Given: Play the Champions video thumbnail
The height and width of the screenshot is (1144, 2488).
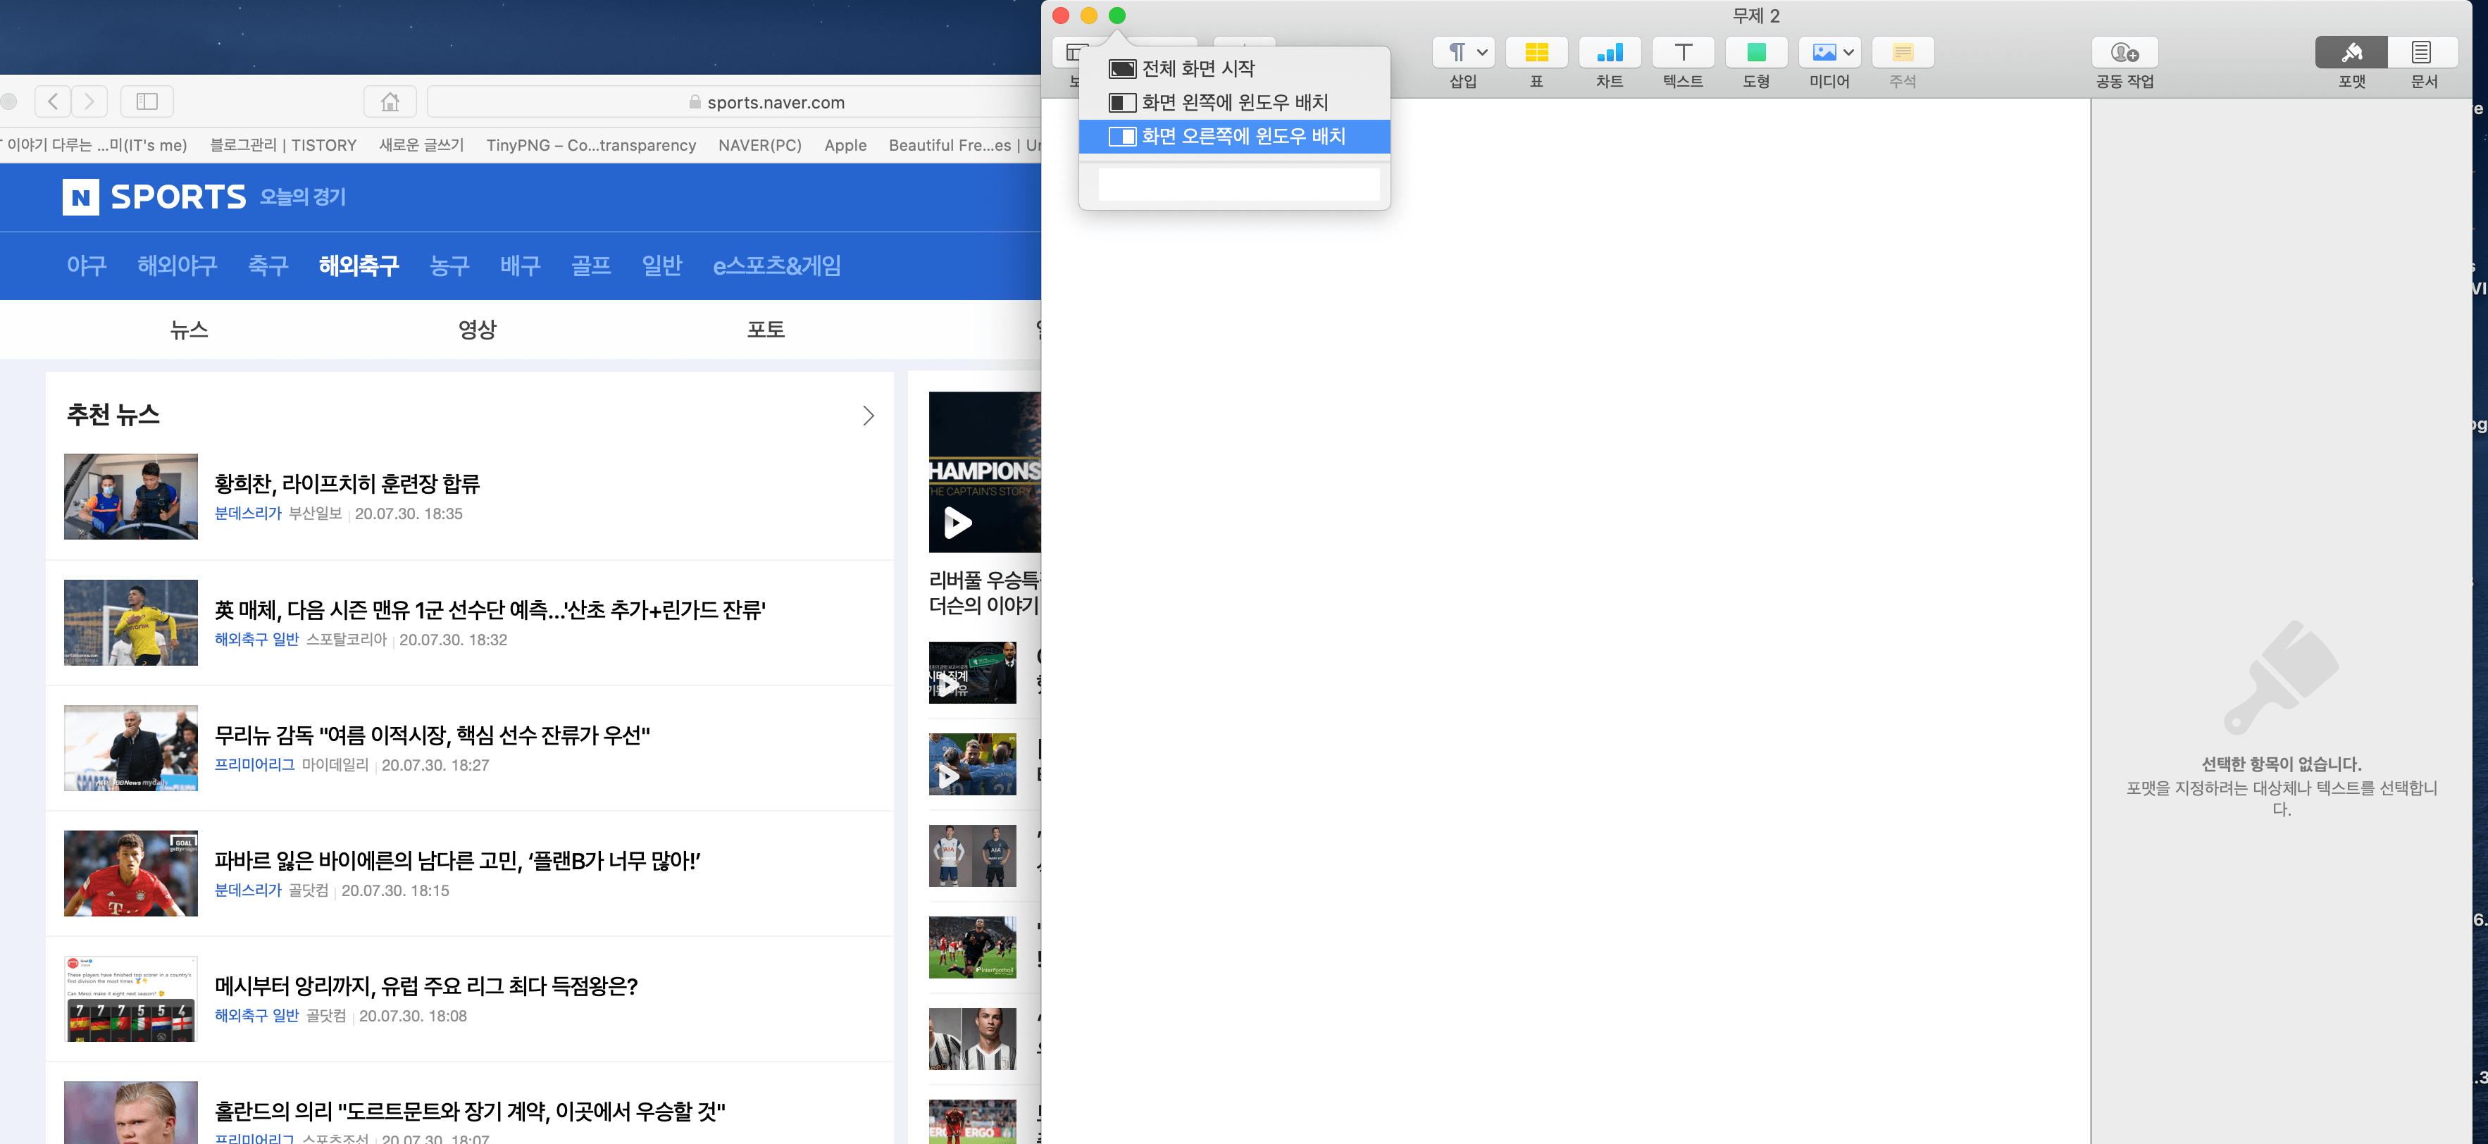Looking at the screenshot, I should (957, 523).
